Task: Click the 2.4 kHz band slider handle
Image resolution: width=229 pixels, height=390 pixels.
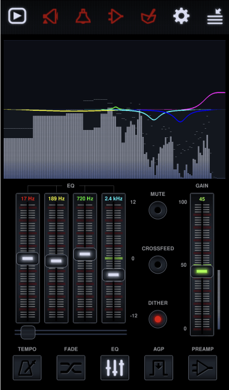Action: point(114,275)
